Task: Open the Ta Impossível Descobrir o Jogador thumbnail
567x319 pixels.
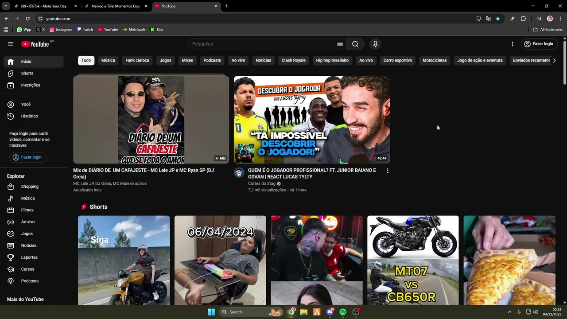Action: (x=312, y=120)
